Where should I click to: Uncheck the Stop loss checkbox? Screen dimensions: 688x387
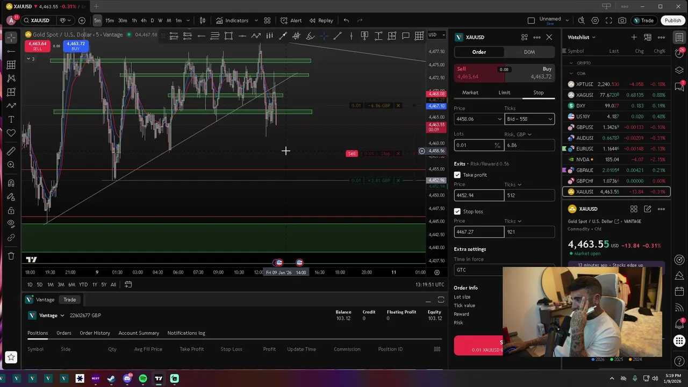(457, 211)
